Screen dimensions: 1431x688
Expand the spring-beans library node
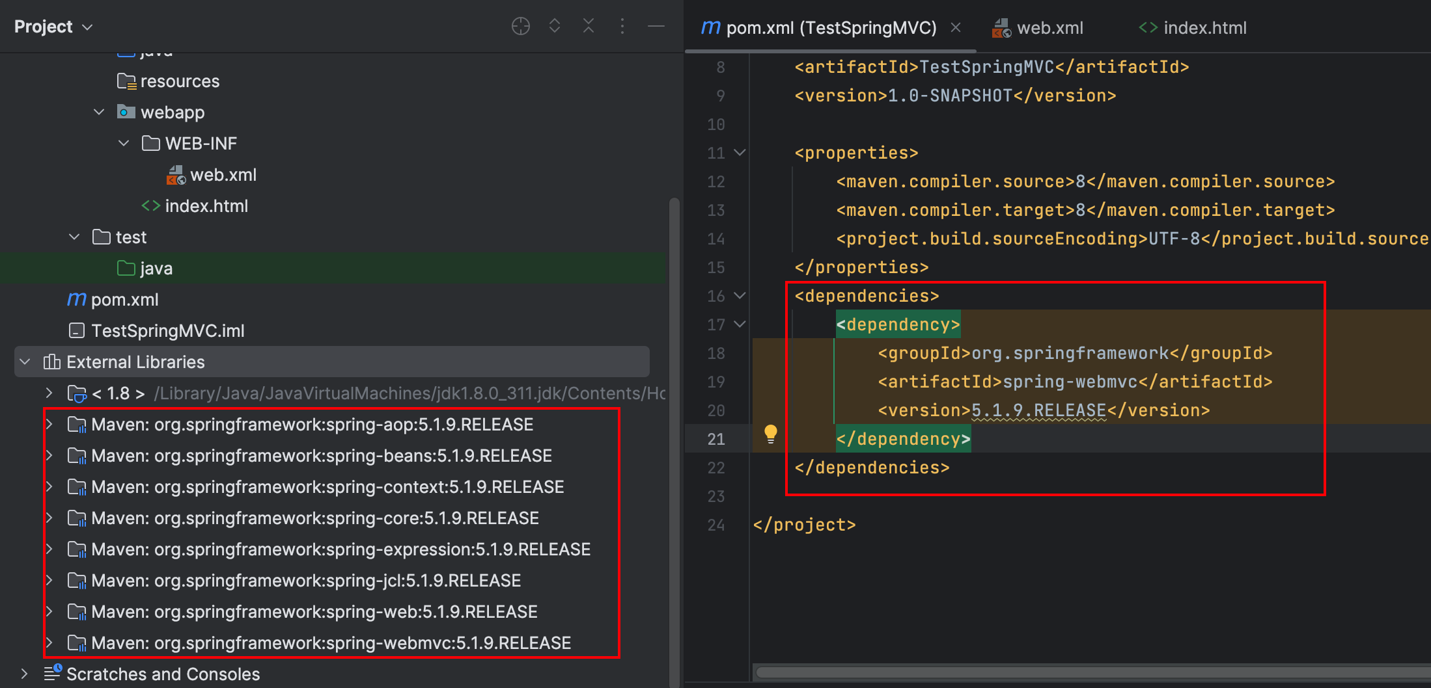[x=49, y=455]
